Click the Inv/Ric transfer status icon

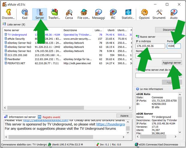click(x=97, y=144)
